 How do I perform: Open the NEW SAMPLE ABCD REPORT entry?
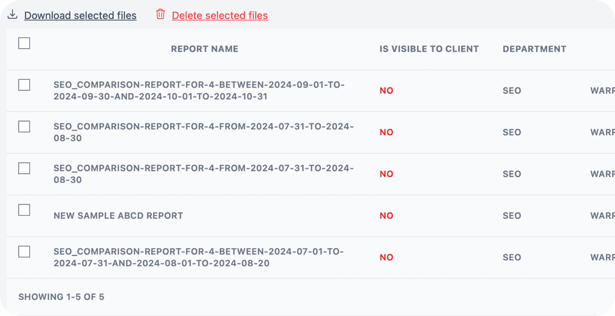[118, 216]
